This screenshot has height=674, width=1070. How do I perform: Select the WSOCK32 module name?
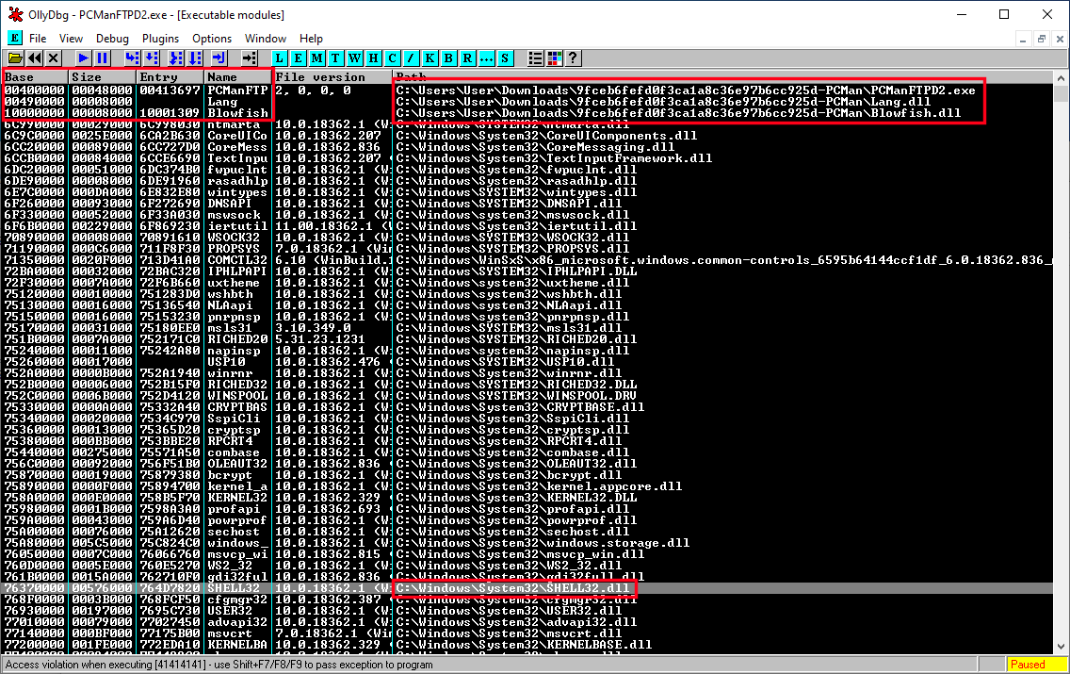[x=234, y=238]
